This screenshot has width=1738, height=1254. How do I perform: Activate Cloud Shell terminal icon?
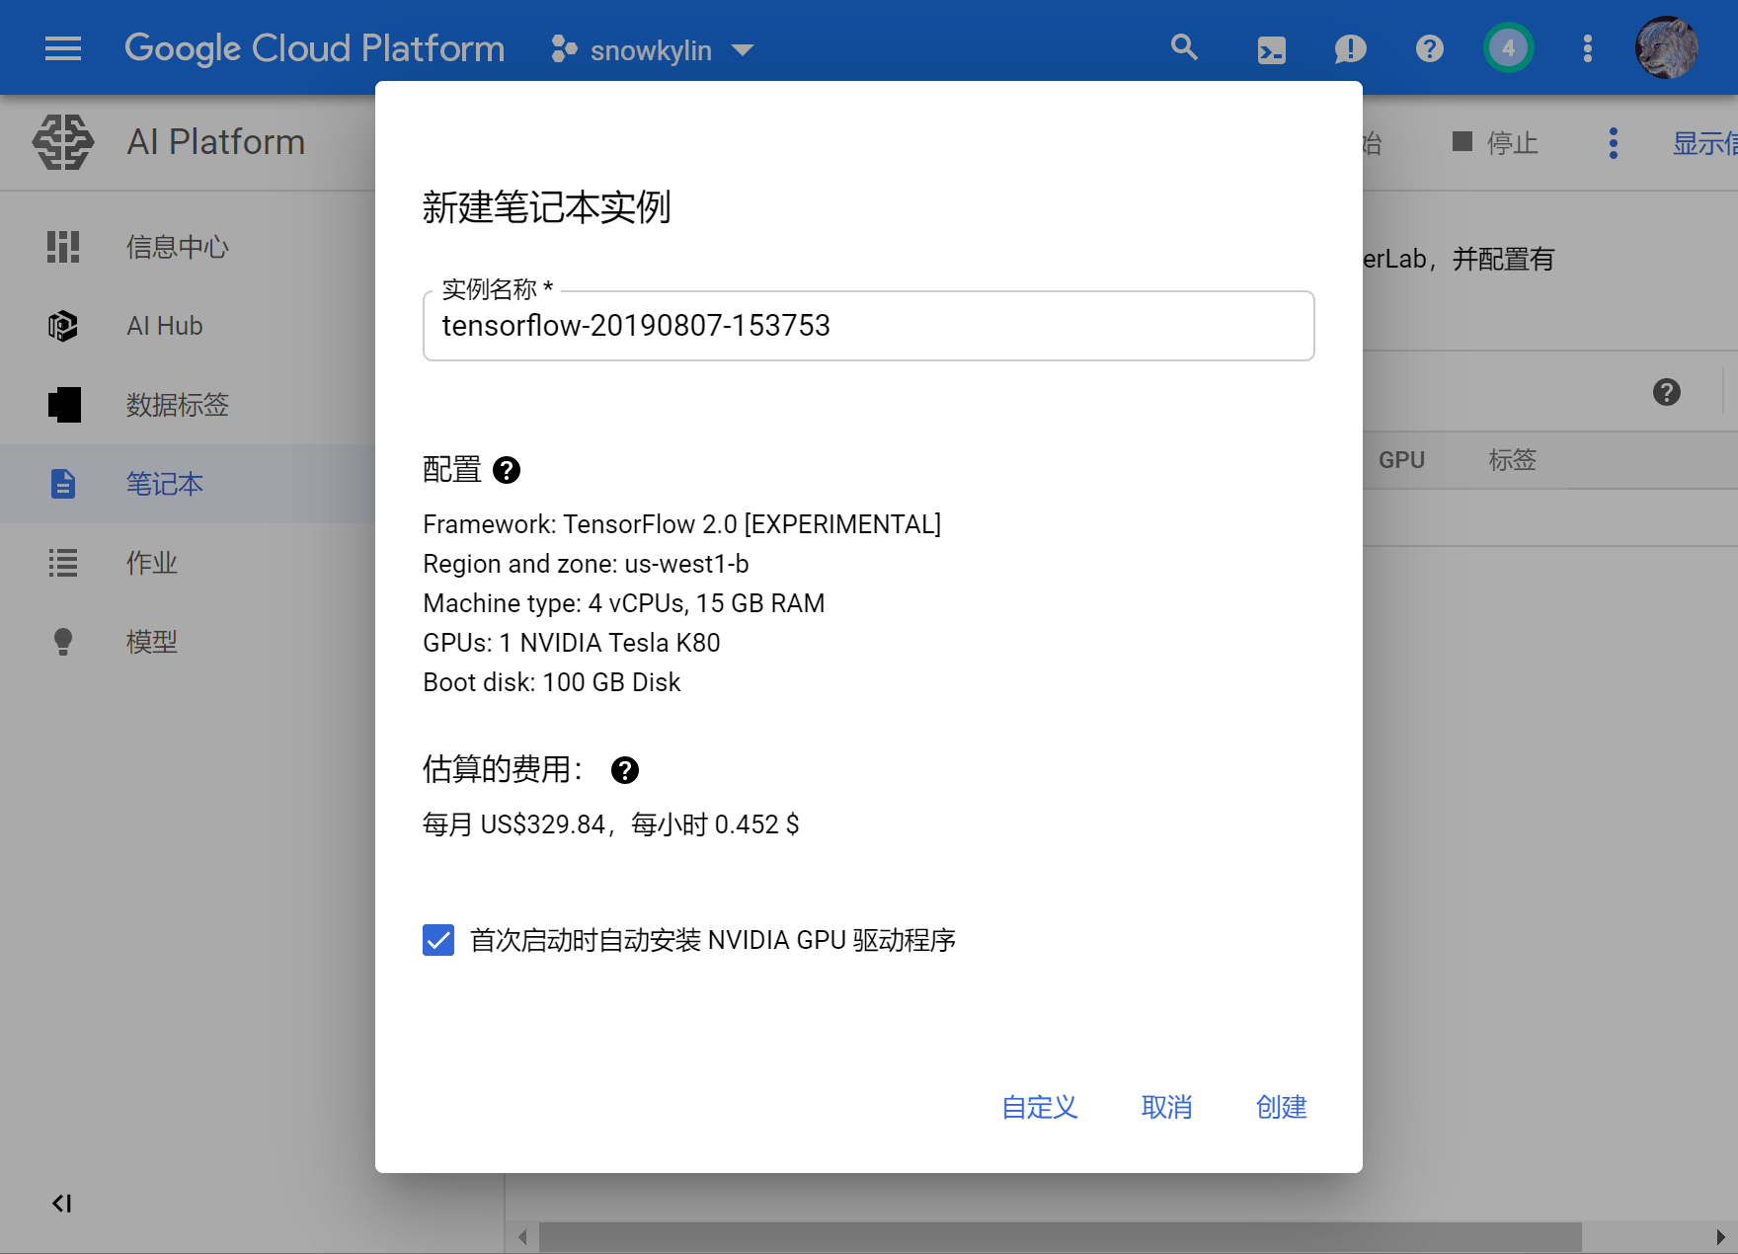(1272, 49)
